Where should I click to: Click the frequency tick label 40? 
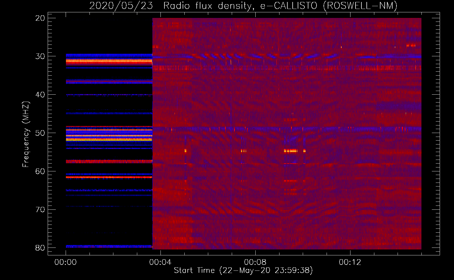click(x=40, y=95)
